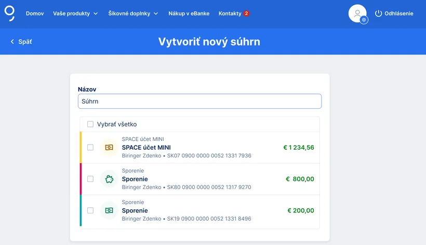Click the bank logo in header
This screenshot has height=245, width=426.
(x=10, y=13)
